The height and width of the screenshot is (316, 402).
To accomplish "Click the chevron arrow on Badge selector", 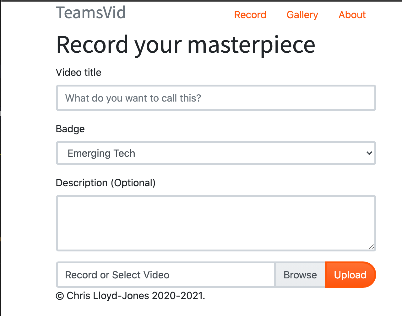I will tap(369, 153).
